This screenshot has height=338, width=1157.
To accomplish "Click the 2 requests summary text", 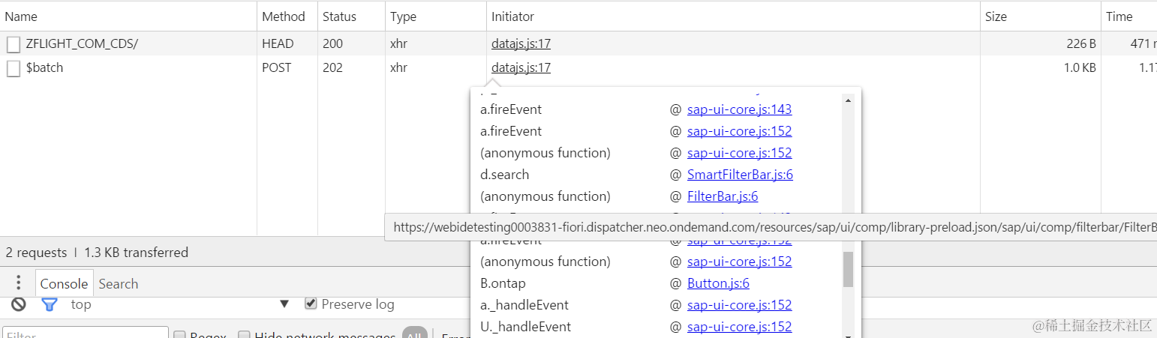I will point(36,253).
